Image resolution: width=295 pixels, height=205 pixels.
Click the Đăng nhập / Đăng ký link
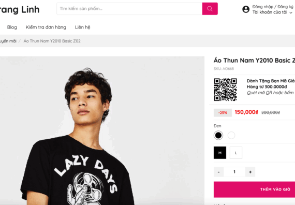point(273,7)
